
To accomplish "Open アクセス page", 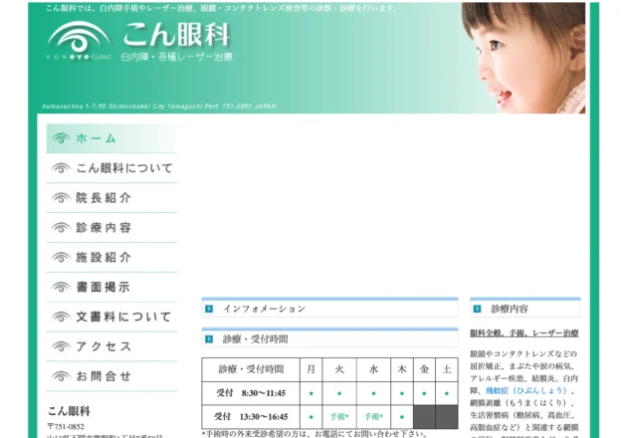I will (111, 346).
